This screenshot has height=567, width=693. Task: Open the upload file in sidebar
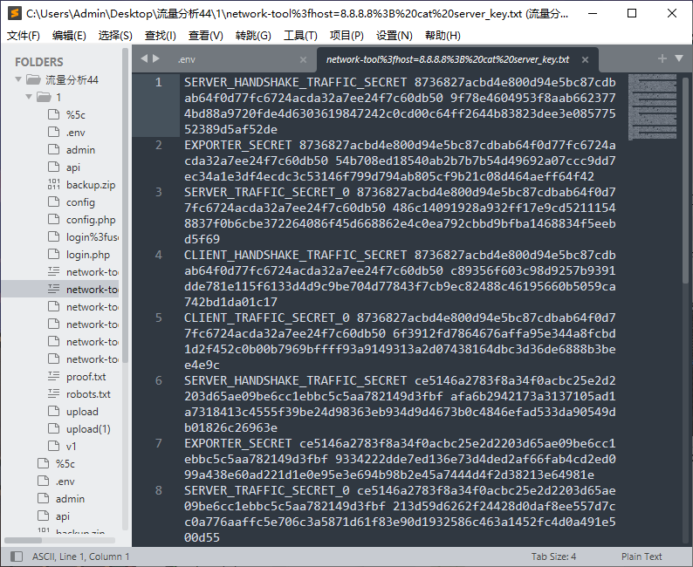coord(82,412)
